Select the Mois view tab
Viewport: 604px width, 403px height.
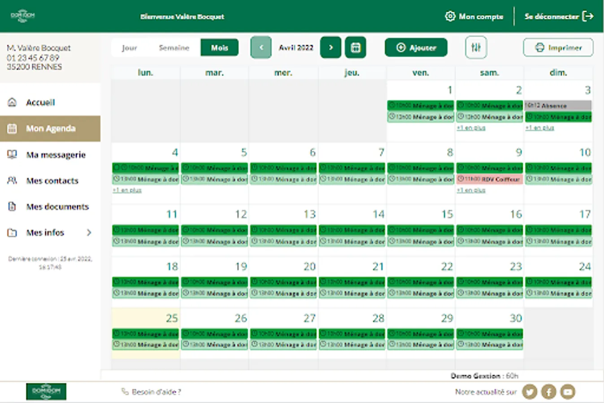(x=219, y=48)
